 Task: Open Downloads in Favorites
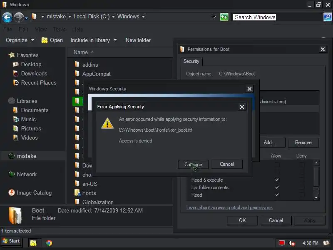(34, 73)
